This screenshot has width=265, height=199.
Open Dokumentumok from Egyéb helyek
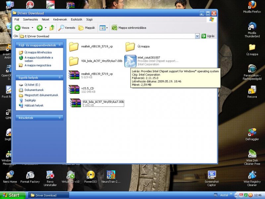tap(34, 90)
